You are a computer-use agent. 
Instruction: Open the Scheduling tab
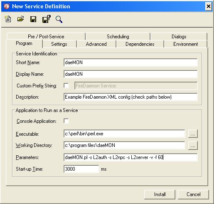pyautogui.click(x=118, y=37)
